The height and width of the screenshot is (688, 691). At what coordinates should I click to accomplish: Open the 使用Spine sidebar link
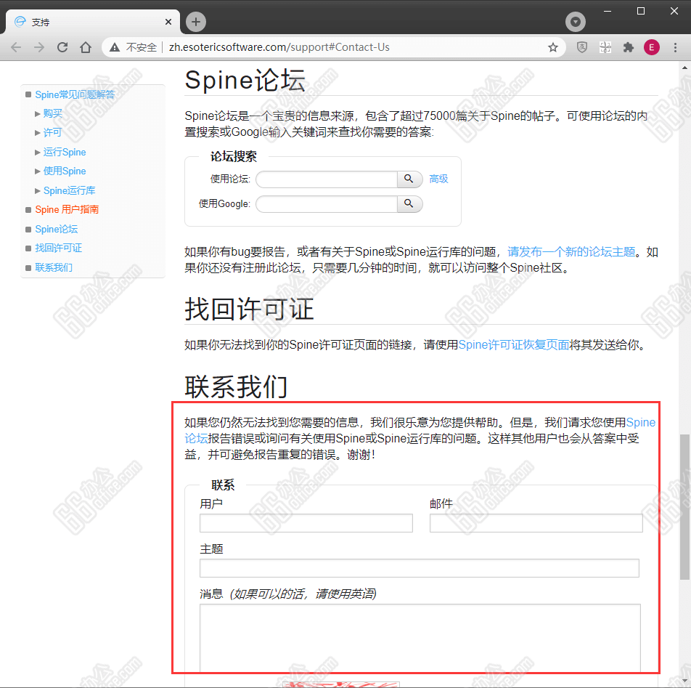(65, 171)
